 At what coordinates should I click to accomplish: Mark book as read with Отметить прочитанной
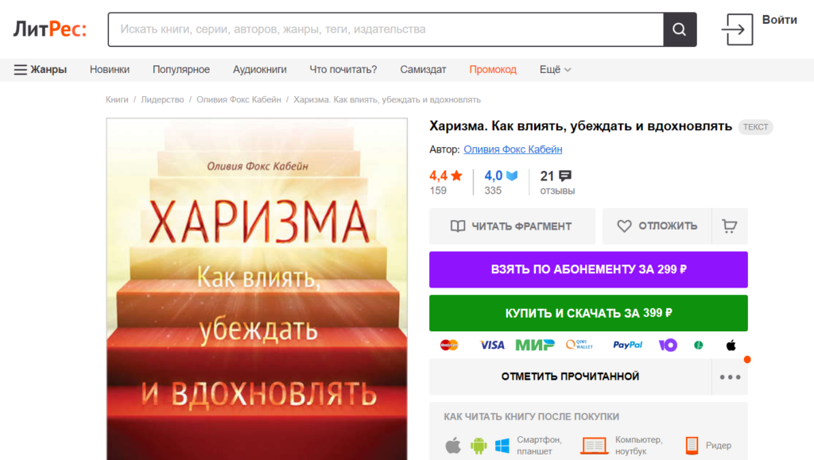pyautogui.click(x=570, y=377)
